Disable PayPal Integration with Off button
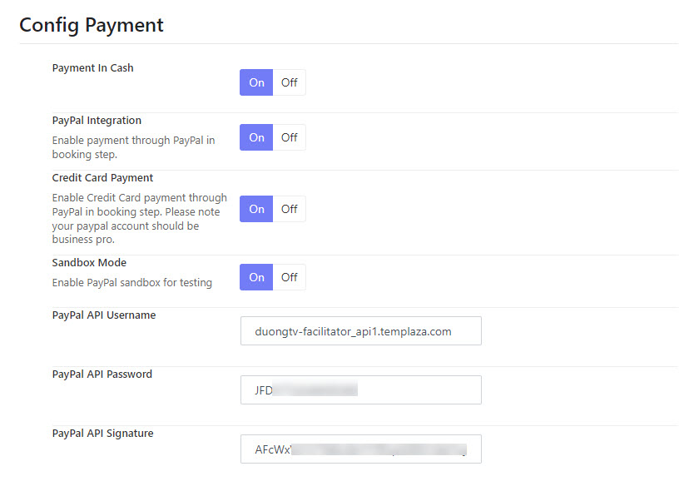This screenshot has height=496, width=694. click(290, 137)
